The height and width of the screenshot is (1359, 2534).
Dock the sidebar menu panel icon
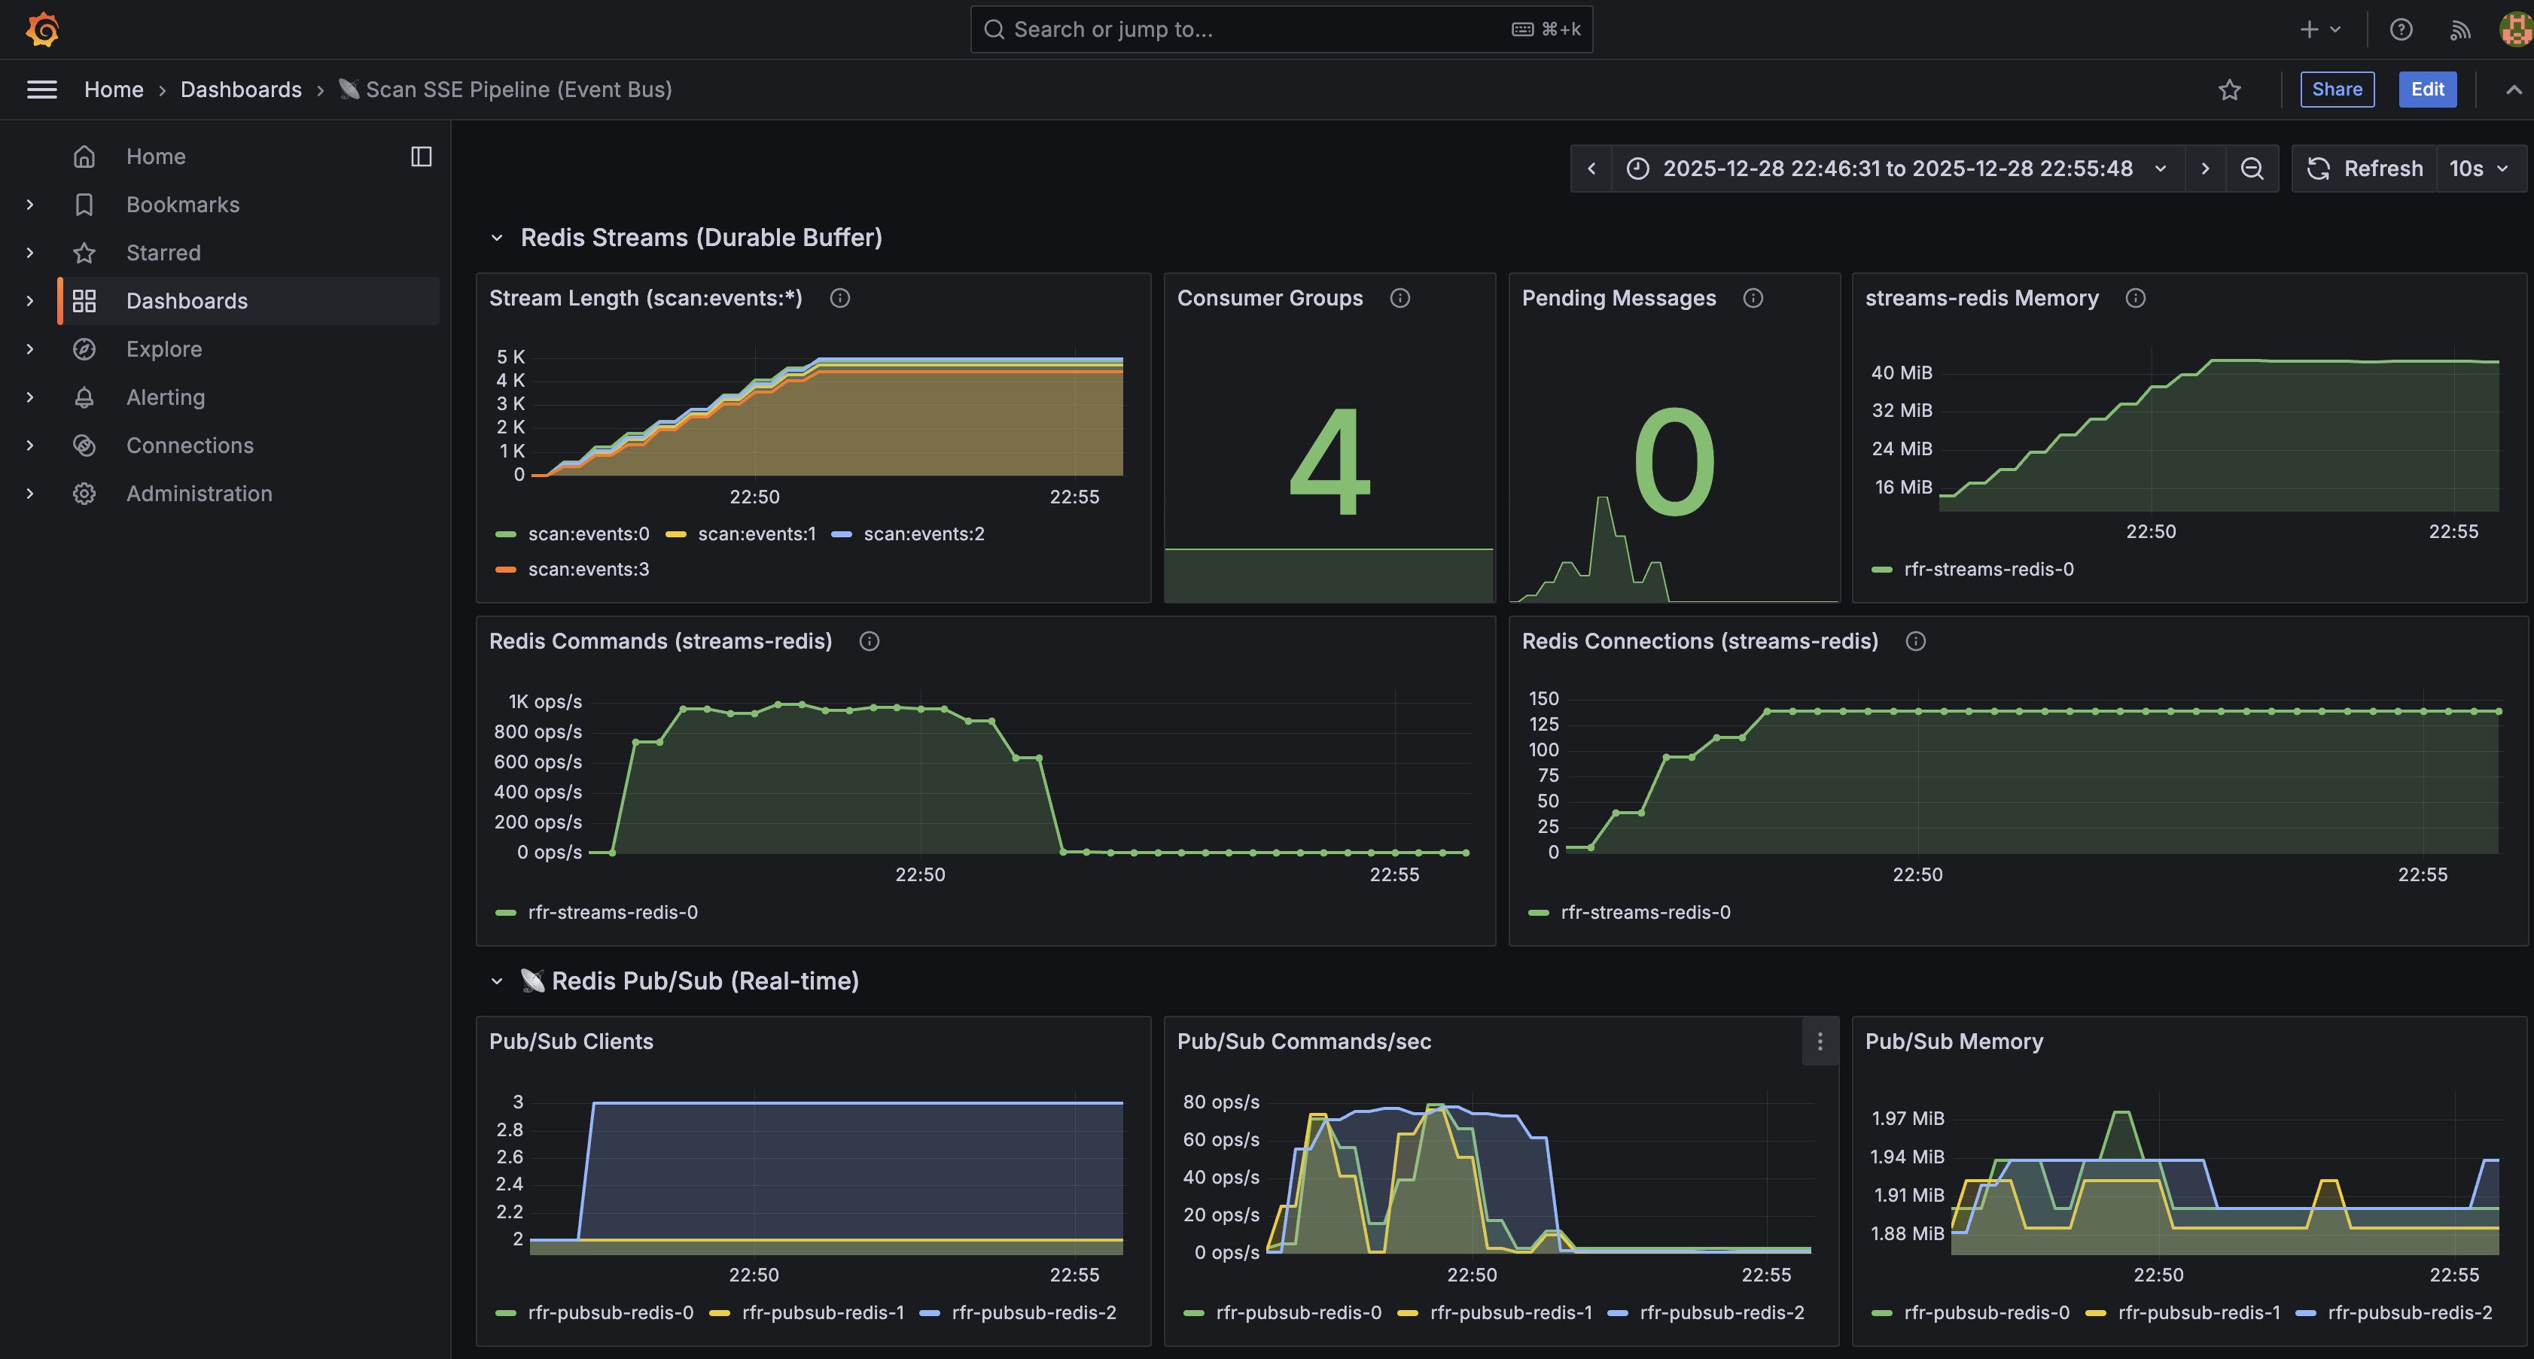tap(421, 157)
